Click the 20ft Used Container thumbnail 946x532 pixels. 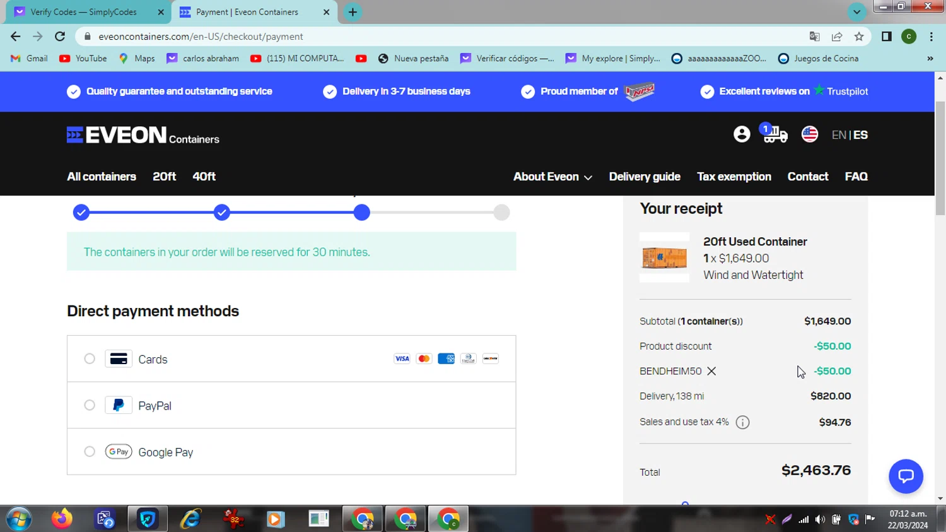coord(664,257)
